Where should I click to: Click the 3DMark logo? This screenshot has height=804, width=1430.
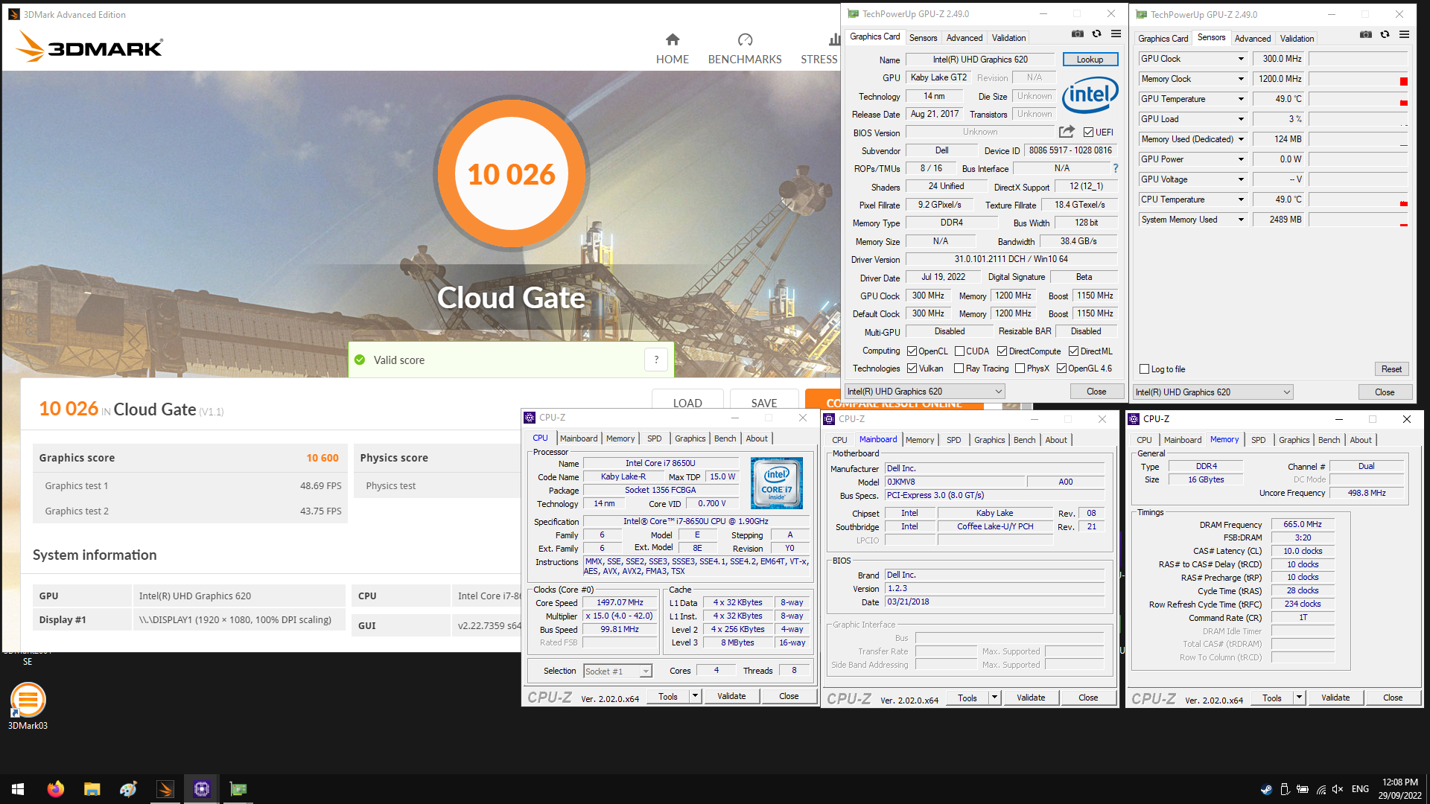[x=89, y=47]
